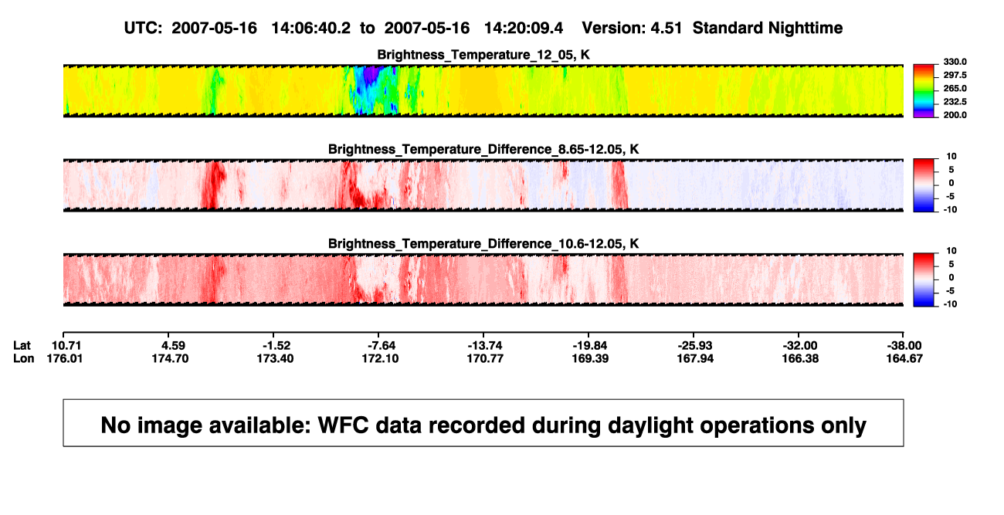1004x515 pixels.
Task: Click latitude value -25.93
Action: point(696,345)
